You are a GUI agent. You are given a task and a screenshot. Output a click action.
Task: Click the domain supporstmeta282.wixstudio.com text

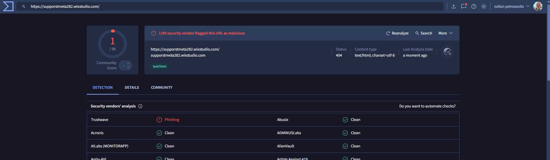click(x=178, y=55)
